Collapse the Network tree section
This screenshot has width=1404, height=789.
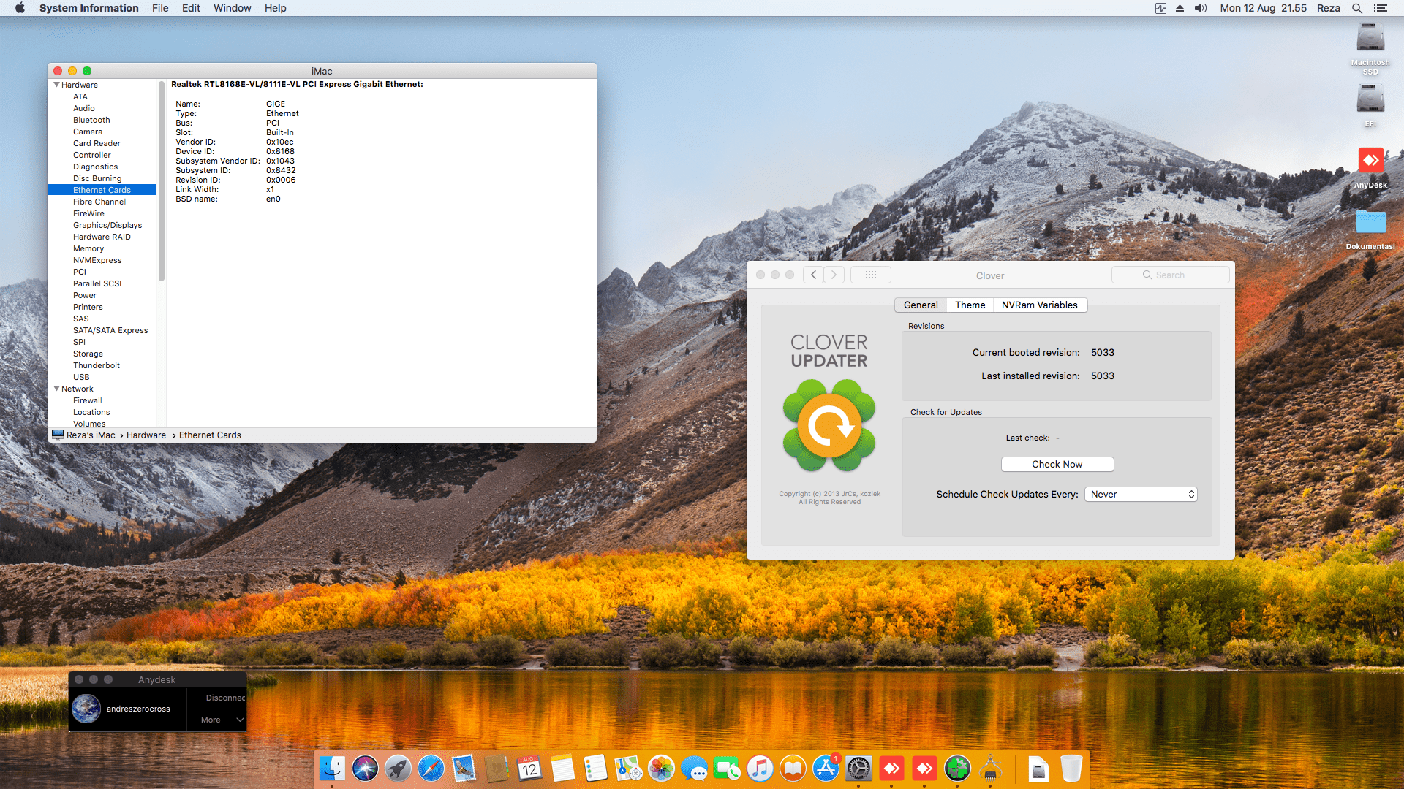pos(56,389)
